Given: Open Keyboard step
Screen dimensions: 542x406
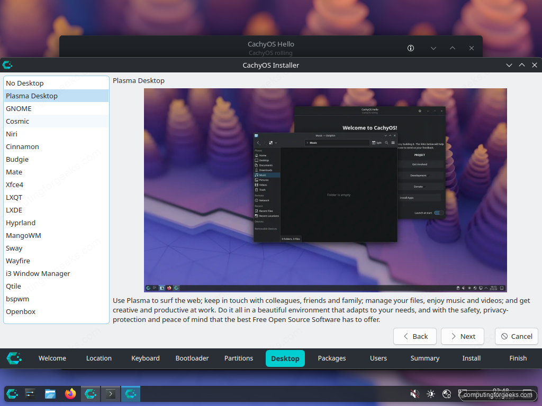Looking at the screenshot, I should point(146,358).
